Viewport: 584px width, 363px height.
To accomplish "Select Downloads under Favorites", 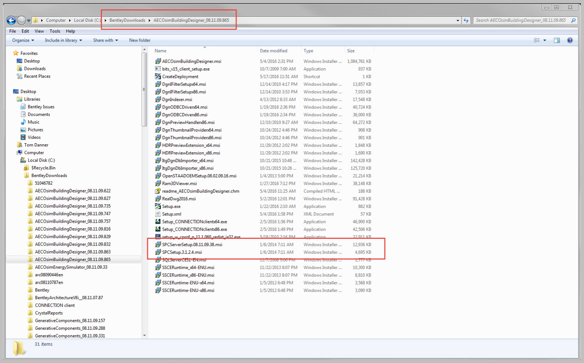I will tap(35, 69).
